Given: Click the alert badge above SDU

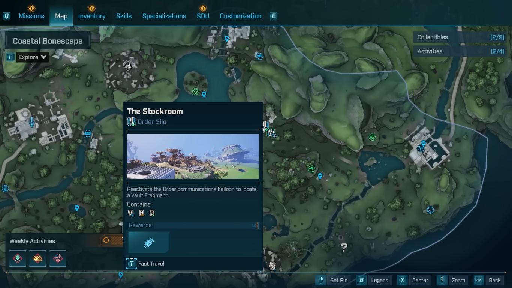Looking at the screenshot, I should coord(203,8).
